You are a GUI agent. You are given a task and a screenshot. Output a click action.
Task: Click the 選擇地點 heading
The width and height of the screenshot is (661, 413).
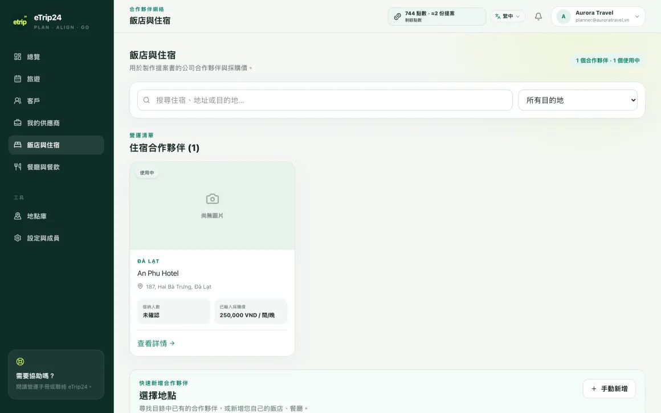[x=158, y=395]
